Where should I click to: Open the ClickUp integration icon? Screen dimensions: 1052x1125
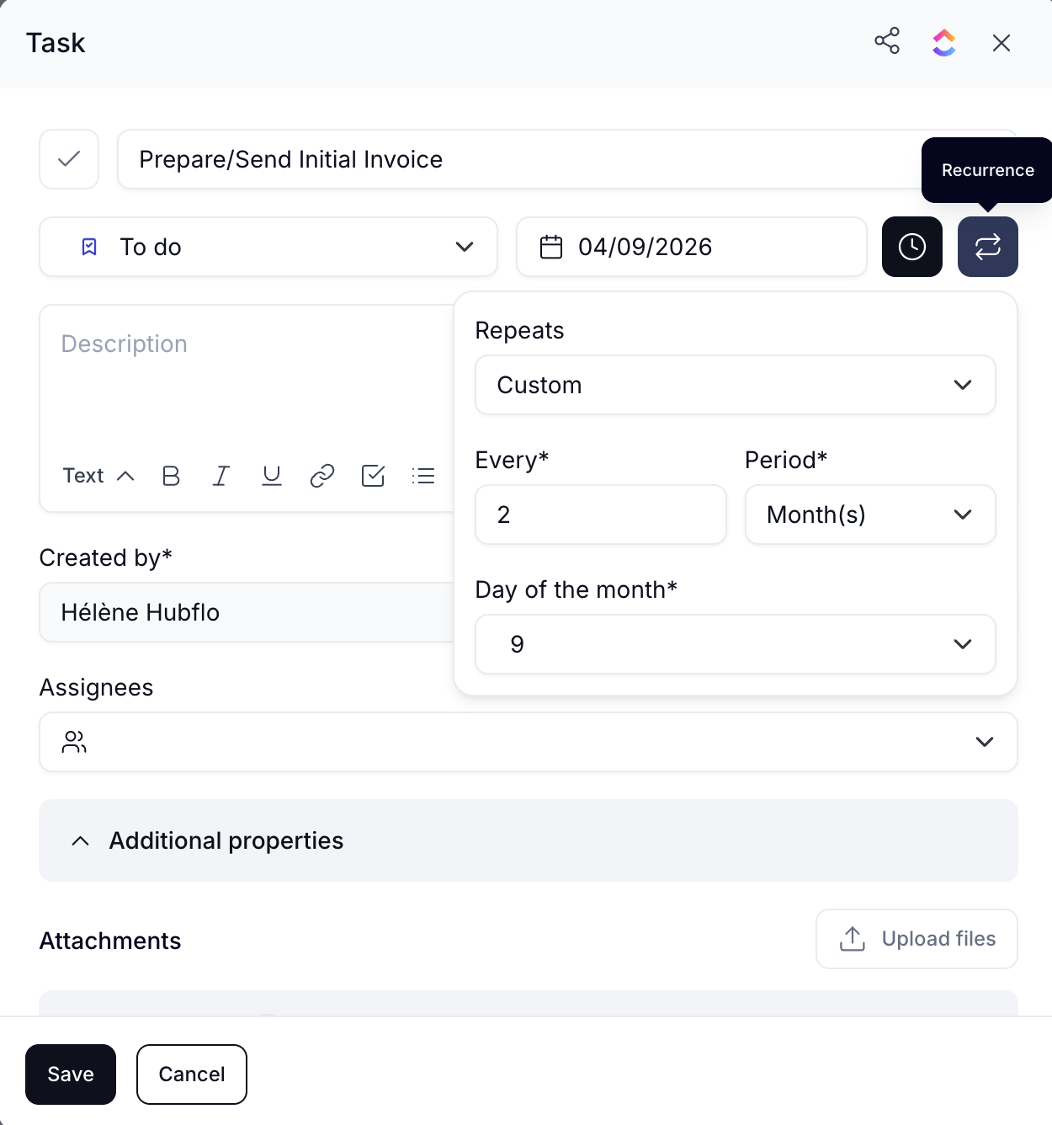[943, 42]
